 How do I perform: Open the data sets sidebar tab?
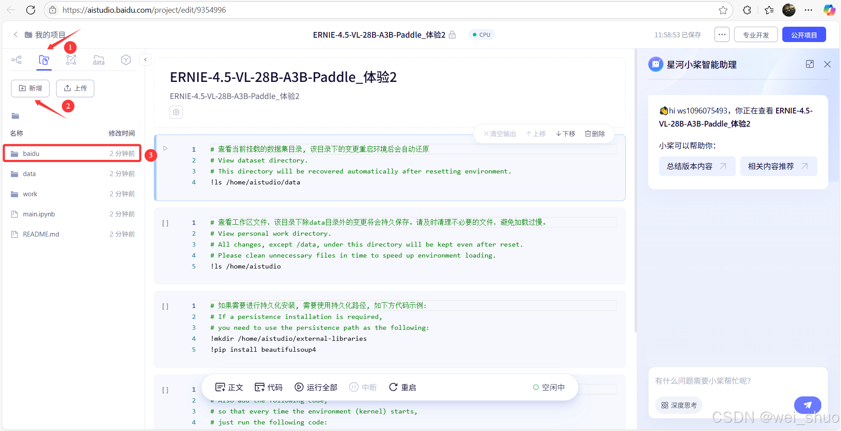pyautogui.click(x=99, y=60)
